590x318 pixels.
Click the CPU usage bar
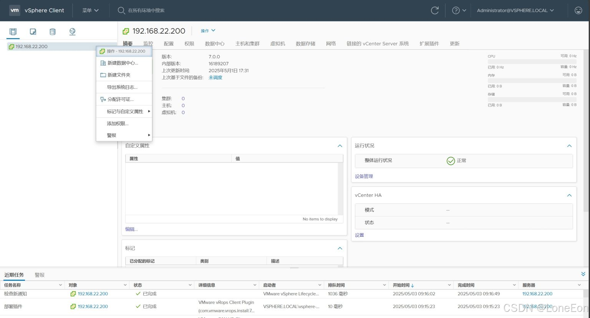[x=532, y=62]
